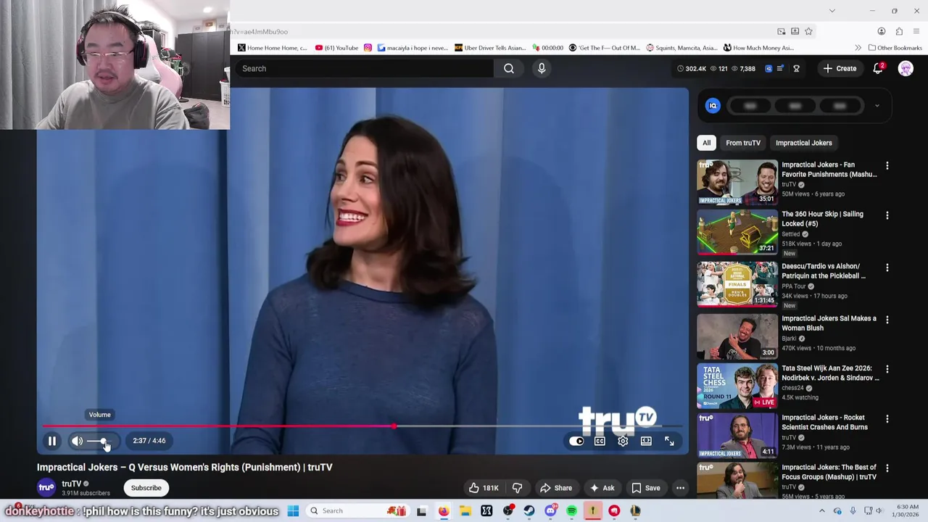Open the Tata Steel Wijk Aan Zee title
The height and width of the screenshot is (522, 928).
(830, 373)
